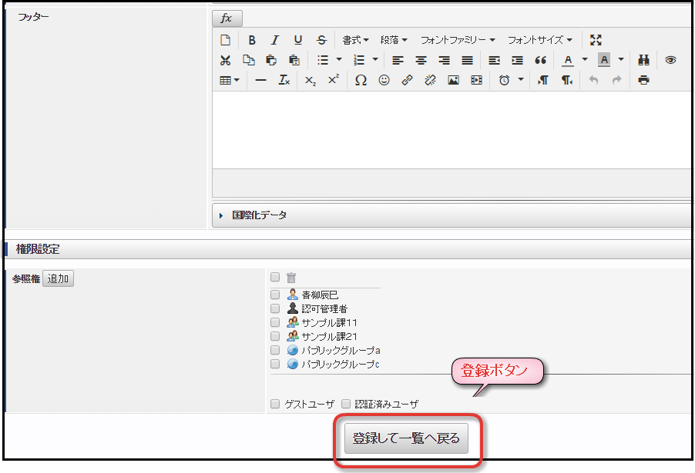
Task: Open the 段落 paragraph menu
Action: tap(394, 40)
